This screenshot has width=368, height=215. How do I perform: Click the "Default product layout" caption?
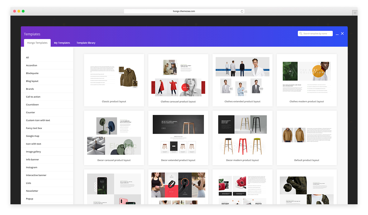307,160
